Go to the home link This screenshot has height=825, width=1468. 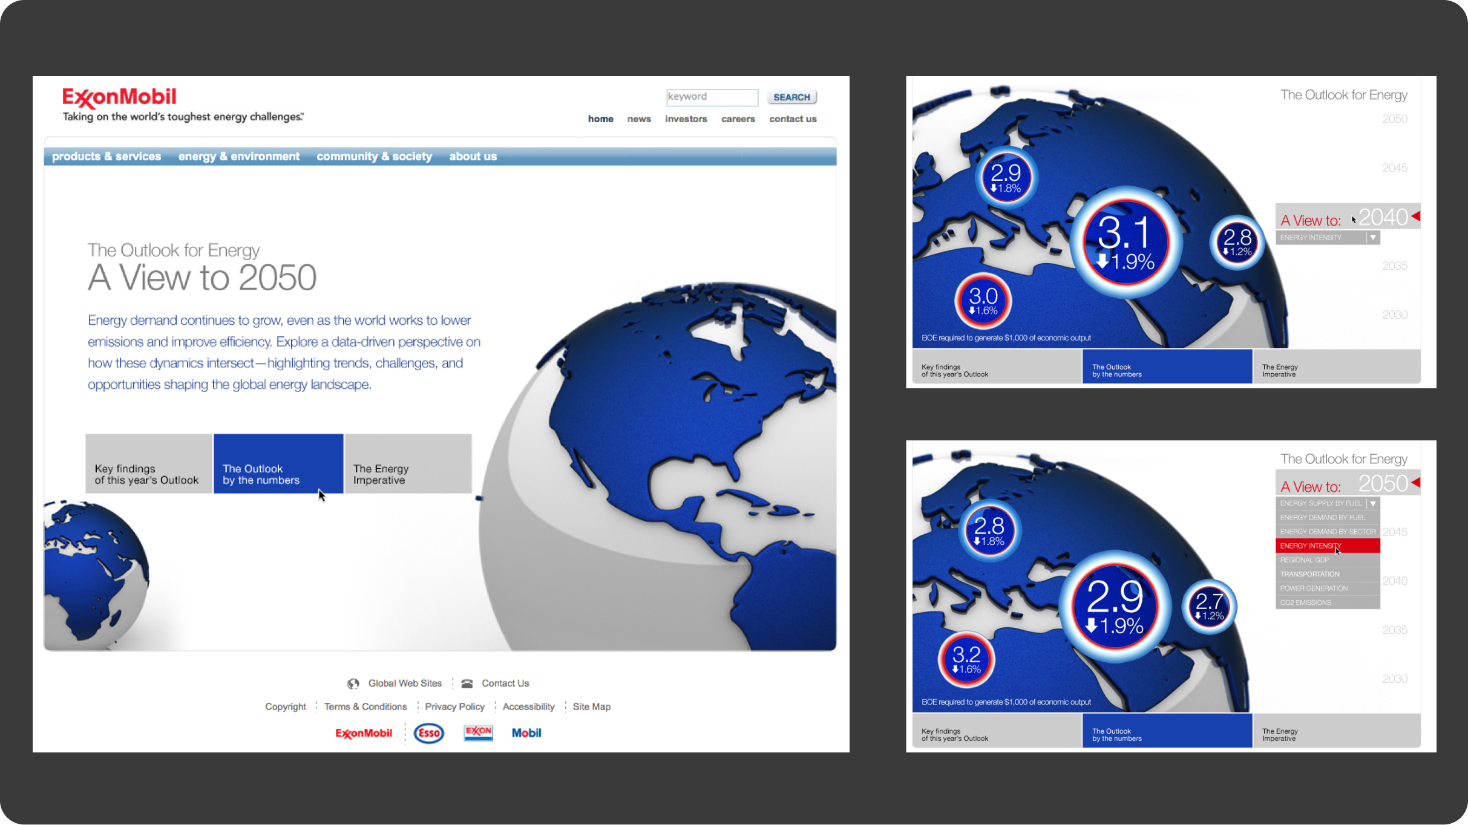point(601,119)
